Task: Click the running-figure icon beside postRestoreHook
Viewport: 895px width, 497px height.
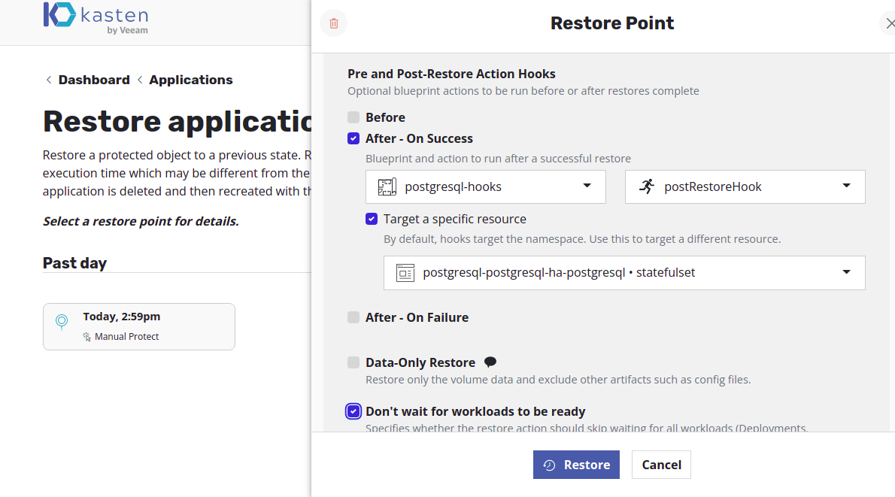Action: [647, 186]
